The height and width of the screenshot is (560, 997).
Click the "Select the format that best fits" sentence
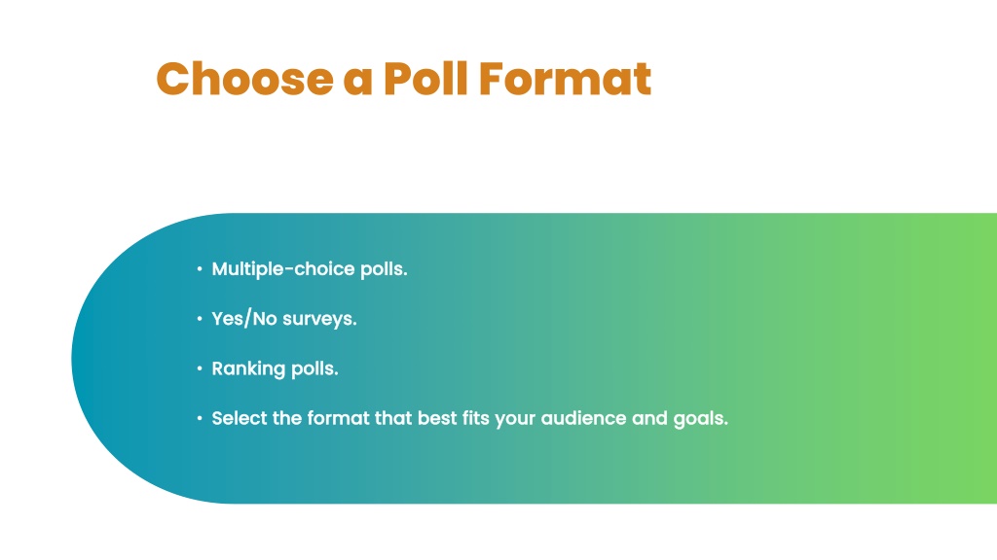pyautogui.click(x=470, y=418)
